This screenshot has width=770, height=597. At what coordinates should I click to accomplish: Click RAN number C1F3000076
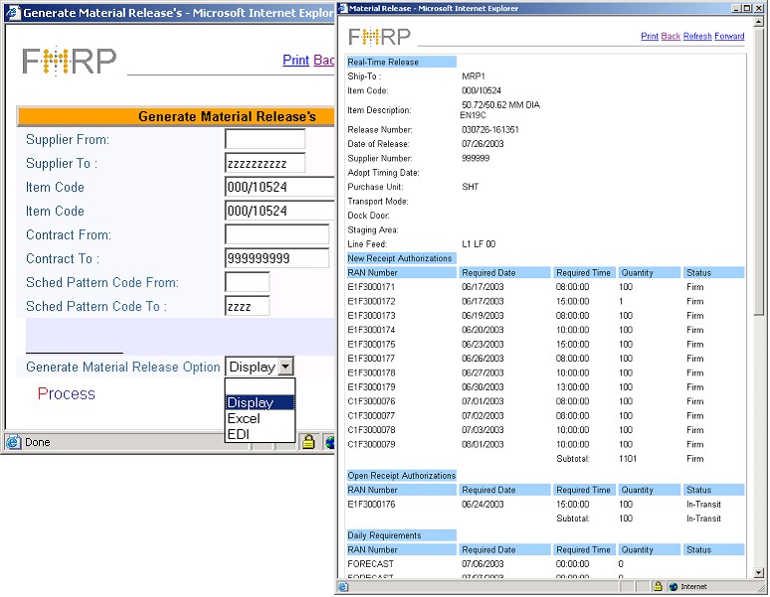click(371, 401)
